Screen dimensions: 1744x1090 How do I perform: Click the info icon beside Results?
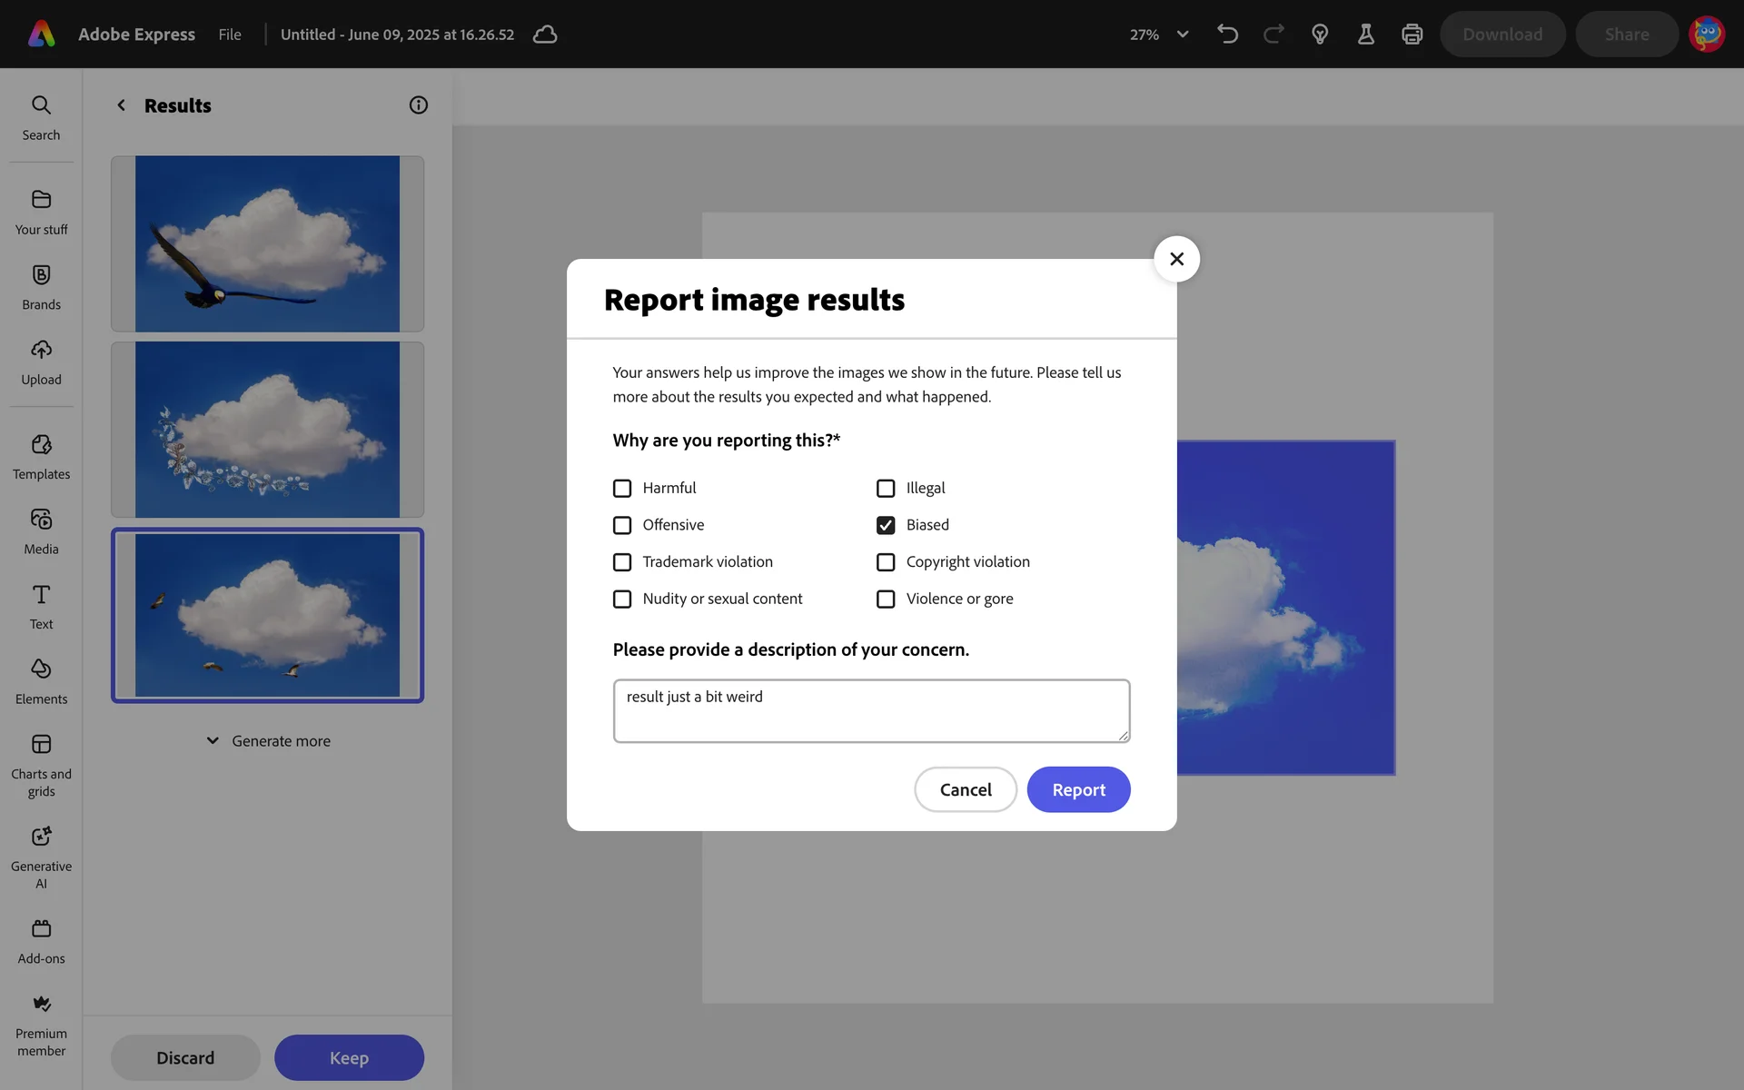(x=418, y=105)
